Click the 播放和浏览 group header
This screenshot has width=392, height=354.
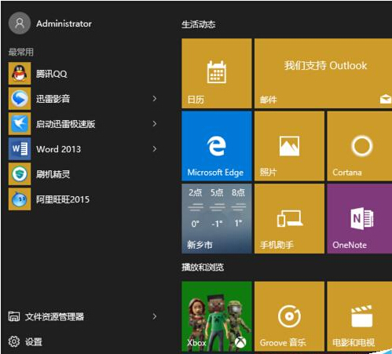(x=203, y=267)
